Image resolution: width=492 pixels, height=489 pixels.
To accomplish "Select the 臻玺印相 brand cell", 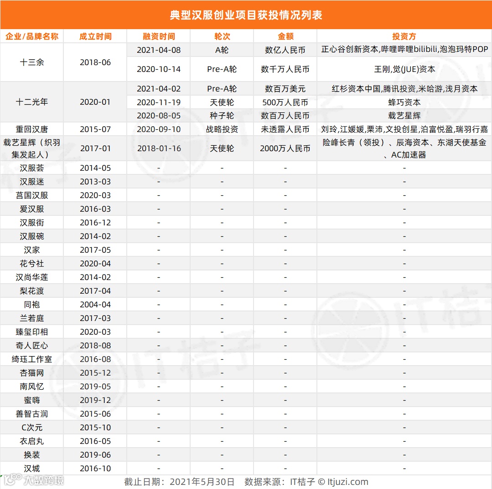I will pos(32,332).
